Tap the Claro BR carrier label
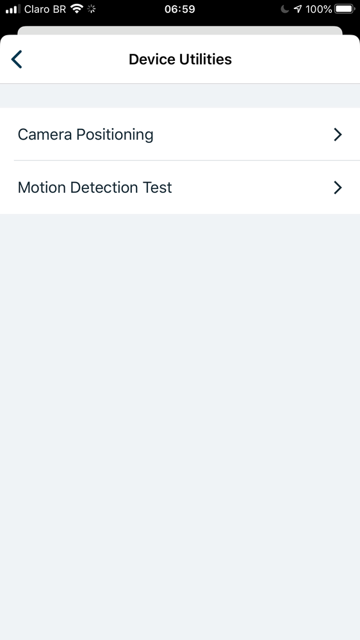This screenshot has height=640, width=360. 45,9
